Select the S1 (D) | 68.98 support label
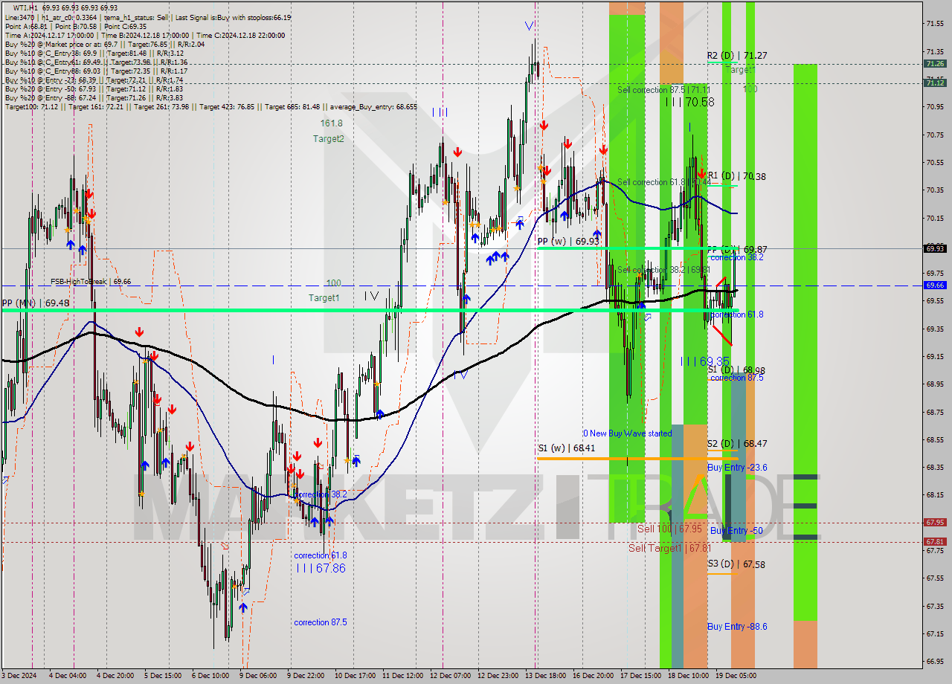 click(x=736, y=370)
